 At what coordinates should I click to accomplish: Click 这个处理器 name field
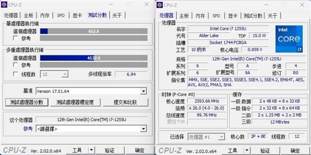[x=91, y=120]
